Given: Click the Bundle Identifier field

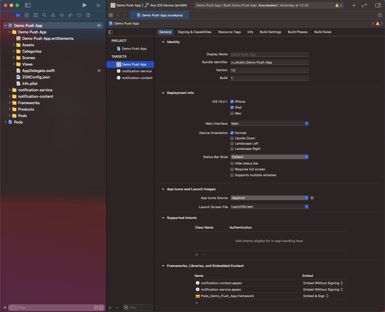Looking at the screenshot, I should coord(269,62).
